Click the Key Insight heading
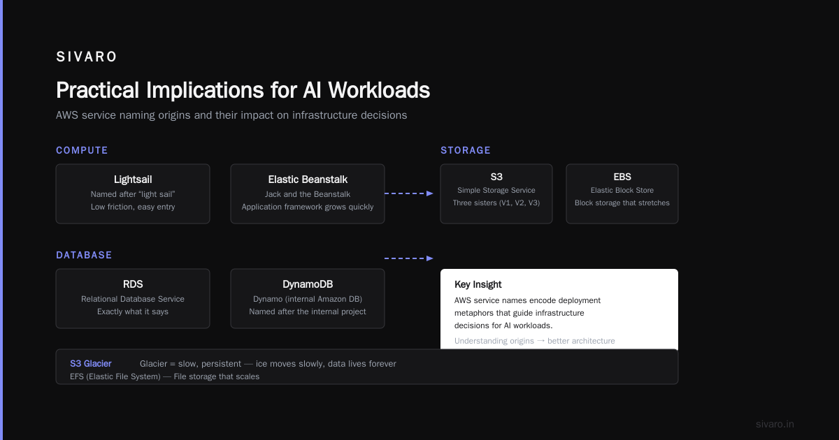This screenshot has width=839, height=440. [x=478, y=284]
